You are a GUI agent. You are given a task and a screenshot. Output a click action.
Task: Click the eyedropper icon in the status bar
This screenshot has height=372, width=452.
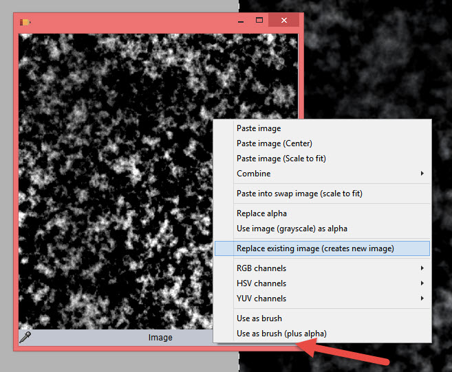click(x=25, y=337)
